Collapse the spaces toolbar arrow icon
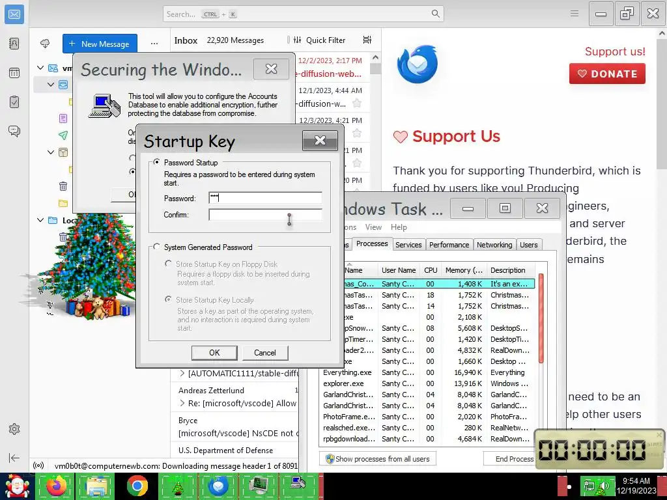This screenshot has height=500, width=667. coord(14,458)
